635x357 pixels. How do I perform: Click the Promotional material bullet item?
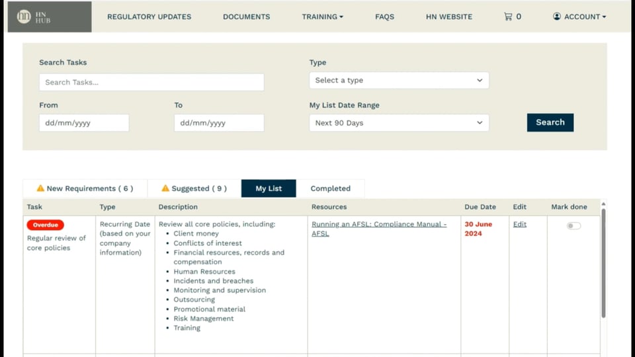210,309
